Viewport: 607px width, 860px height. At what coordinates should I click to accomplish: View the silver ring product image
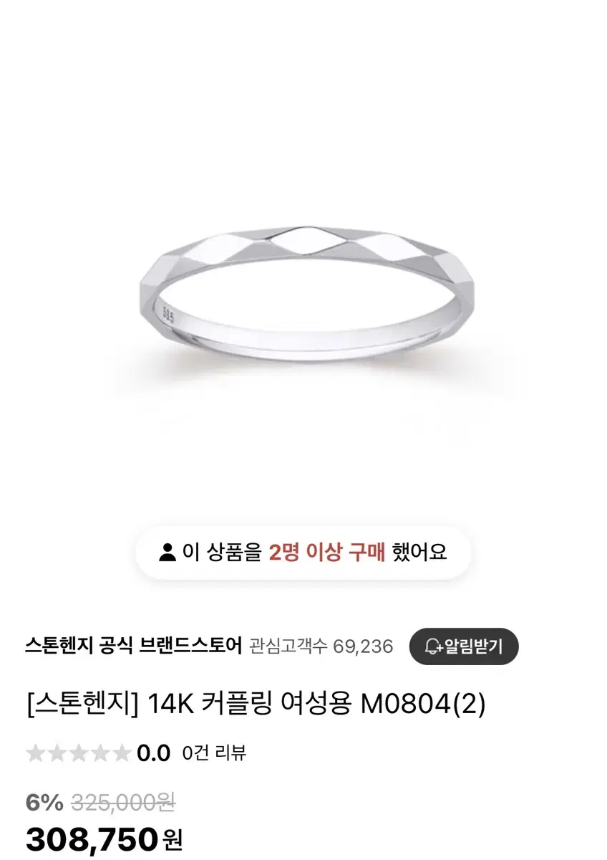(303, 292)
